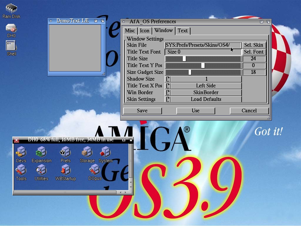Close the DH0 window with red X

click(16, 140)
